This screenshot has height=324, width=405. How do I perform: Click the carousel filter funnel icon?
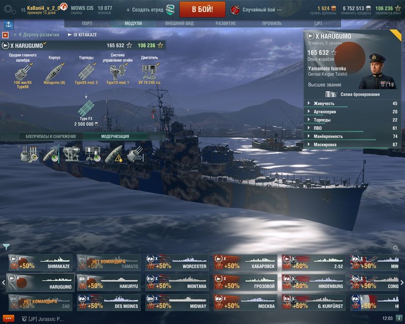click(x=6, y=247)
